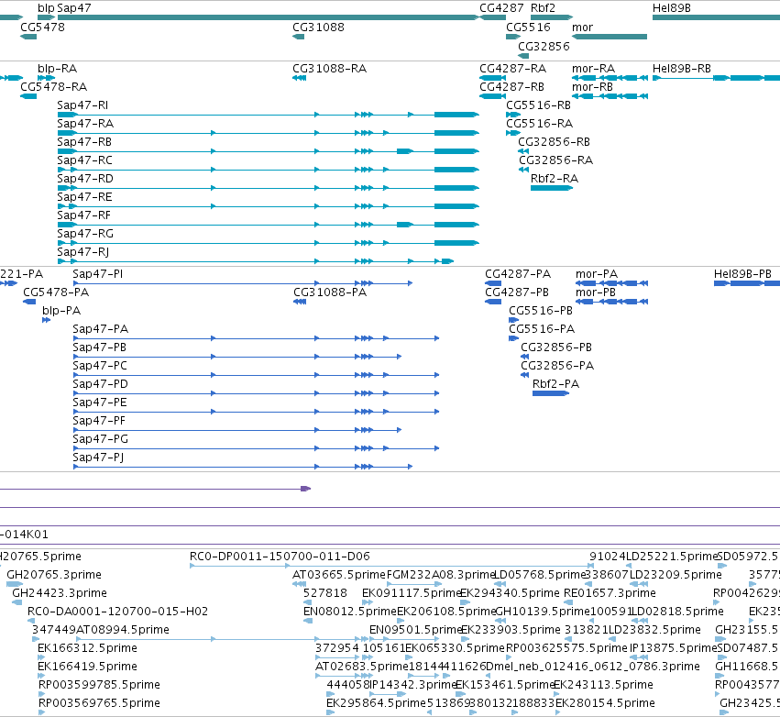Screen dimensions: 780x717
Task: Select the Rbf2-RA transcript label
Action: (x=555, y=178)
